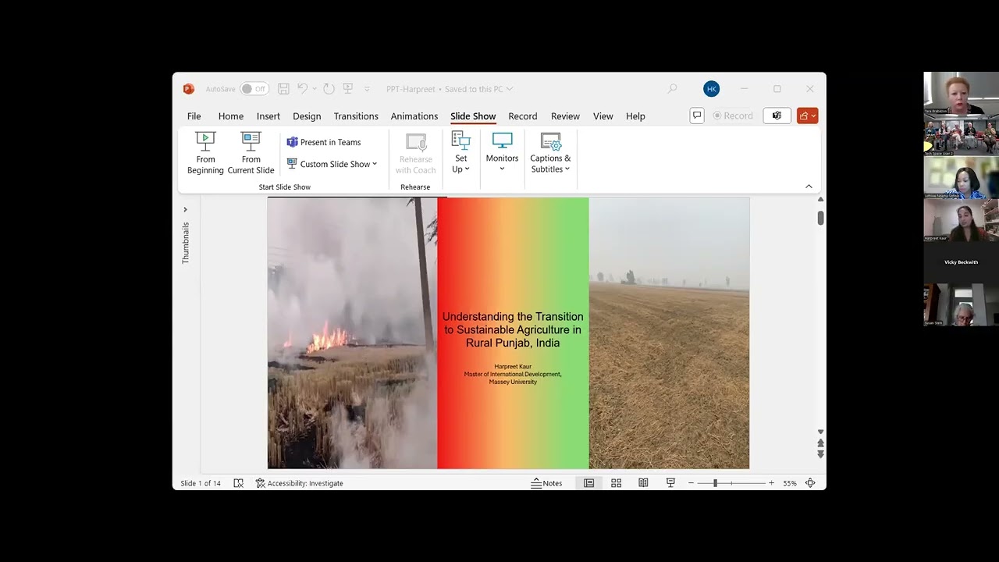Image resolution: width=999 pixels, height=562 pixels.
Task: Start slide show From Beginning
Action: pos(205,153)
